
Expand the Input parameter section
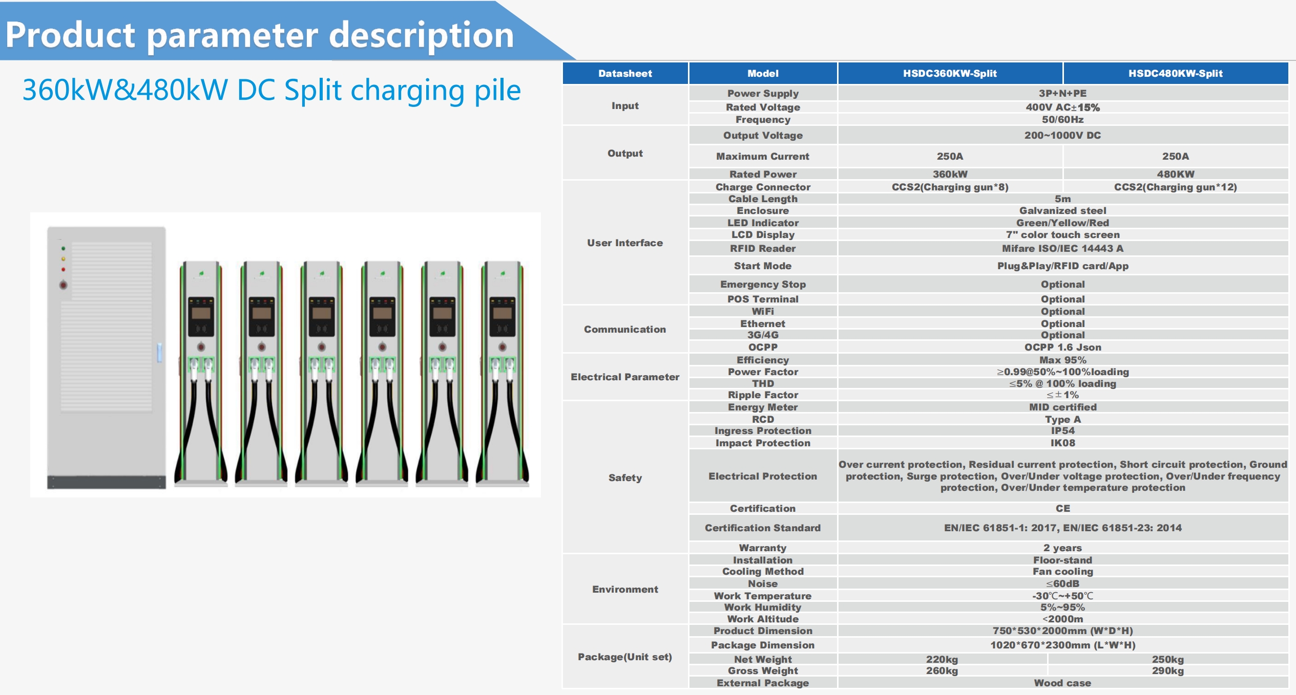coord(624,106)
